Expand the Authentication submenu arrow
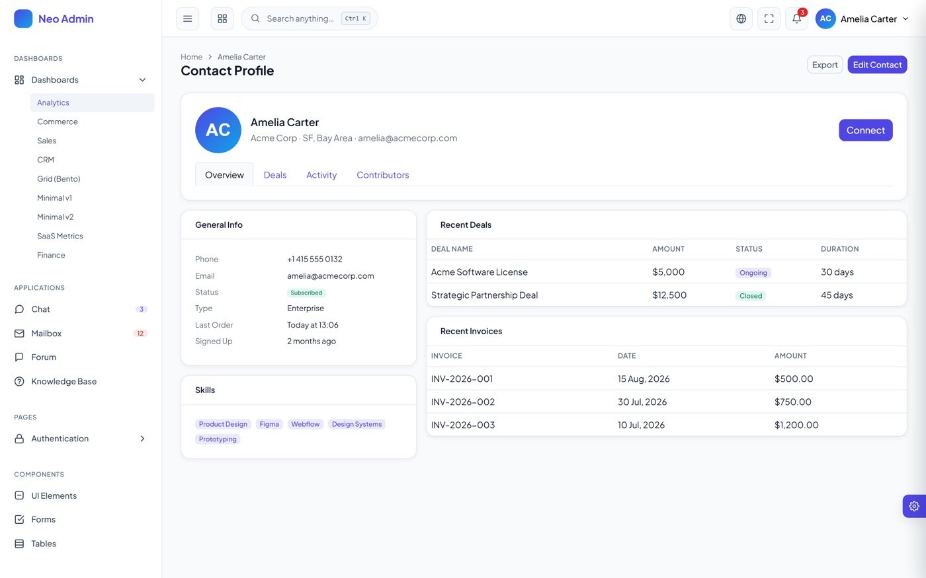Screen dimensions: 926x578 pyautogui.click(x=142, y=439)
